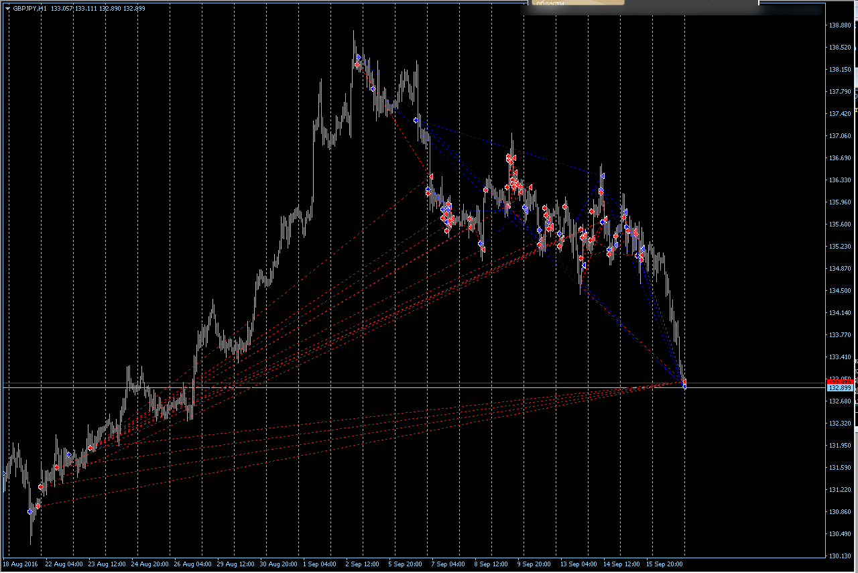Click price scale label 136.330
This screenshot has height=573, width=858.
(x=840, y=180)
